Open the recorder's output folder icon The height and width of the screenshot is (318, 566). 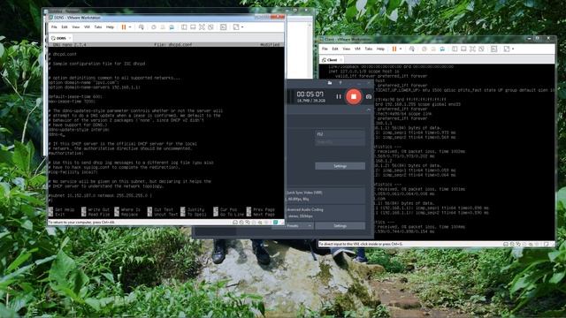(x=330, y=83)
